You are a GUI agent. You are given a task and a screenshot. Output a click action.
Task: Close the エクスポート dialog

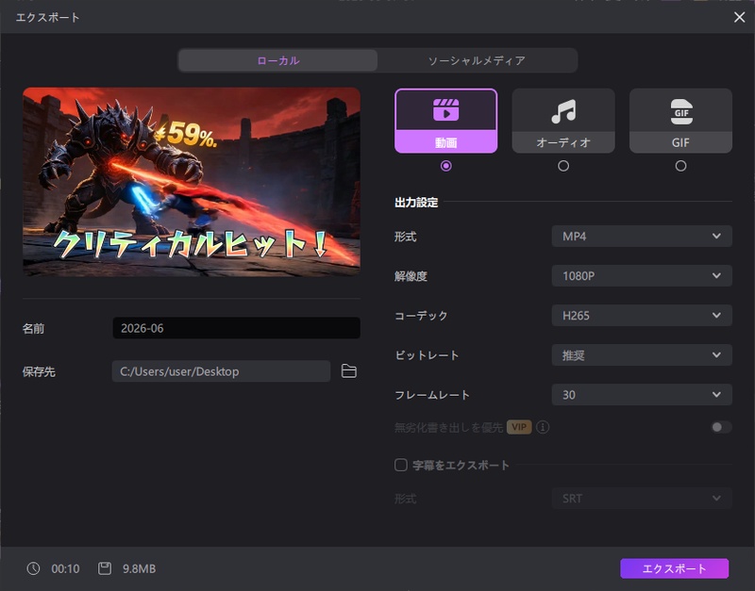click(x=739, y=17)
